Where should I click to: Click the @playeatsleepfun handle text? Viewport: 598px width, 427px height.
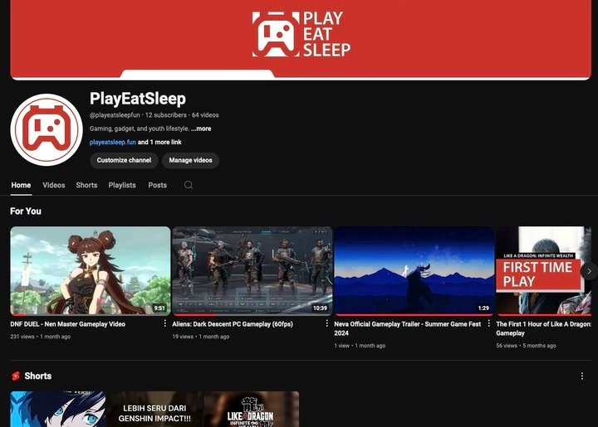pyautogui.click(x=115, y=115)
